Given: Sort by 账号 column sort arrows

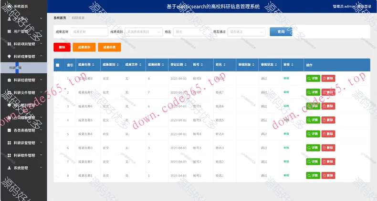Looking at the screenshot, I should pyautogui.click(x=202, y=65).
